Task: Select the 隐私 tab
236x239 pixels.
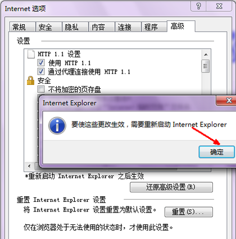Action: (x=75, y=27)
